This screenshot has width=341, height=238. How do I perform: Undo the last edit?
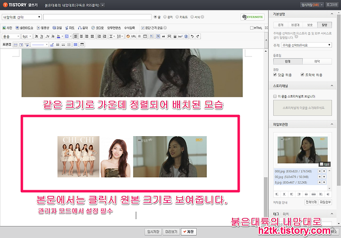coord(192,36)
